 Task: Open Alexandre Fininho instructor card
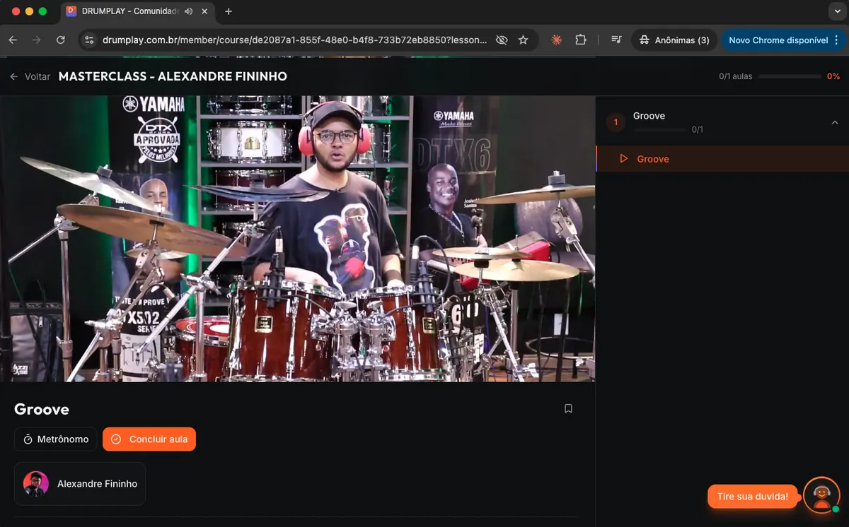click(80, 484)
